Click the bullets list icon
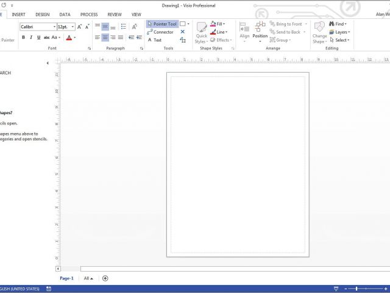The width and height of the screenshot is (390, 293). point(123,27)
